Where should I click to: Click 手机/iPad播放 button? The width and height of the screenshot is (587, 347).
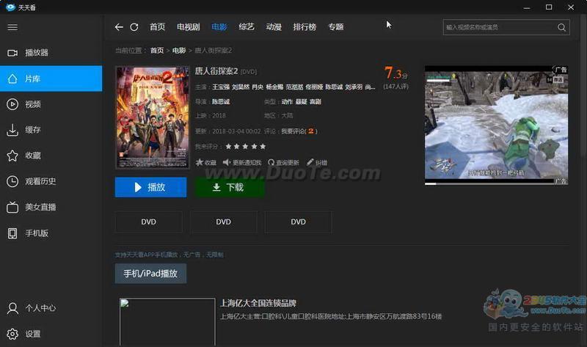pos(150,274)
